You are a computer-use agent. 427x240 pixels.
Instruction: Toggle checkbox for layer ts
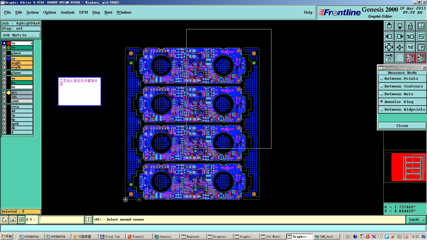click(4, 47)
